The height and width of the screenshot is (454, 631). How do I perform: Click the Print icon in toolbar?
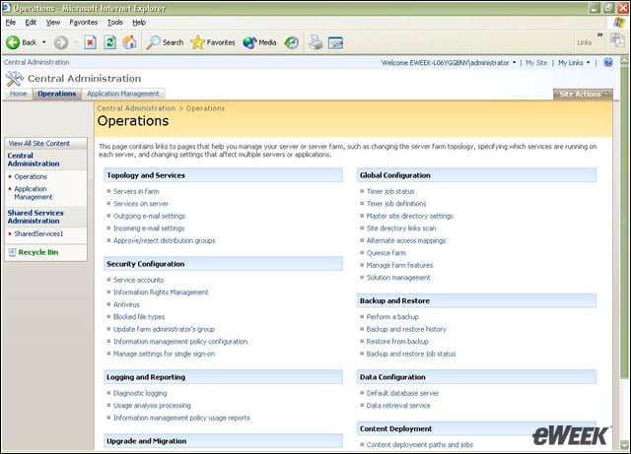[x=315, y=42]
